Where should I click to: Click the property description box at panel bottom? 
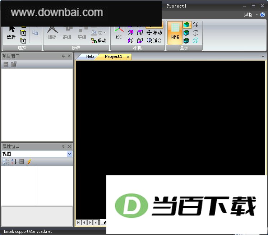point(37,216)
